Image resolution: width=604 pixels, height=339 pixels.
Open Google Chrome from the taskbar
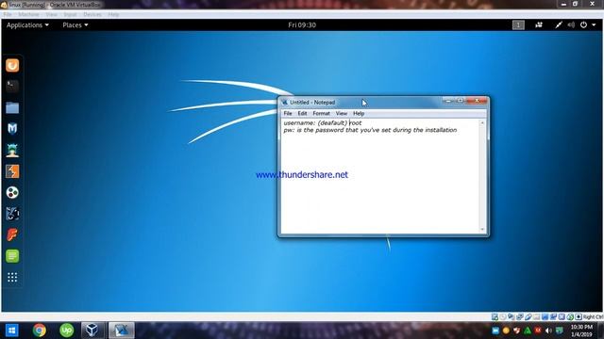(x=40, y=331)
